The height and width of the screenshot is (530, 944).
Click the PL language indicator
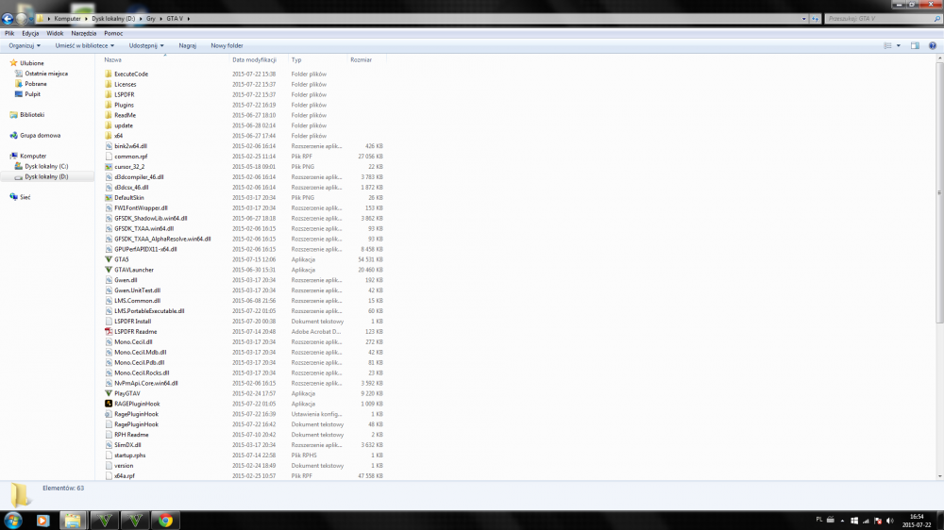pyautogui.click(x=819, y=520)
